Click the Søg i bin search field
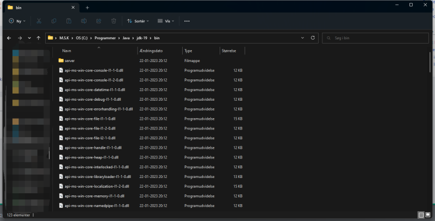 [375, 38]
